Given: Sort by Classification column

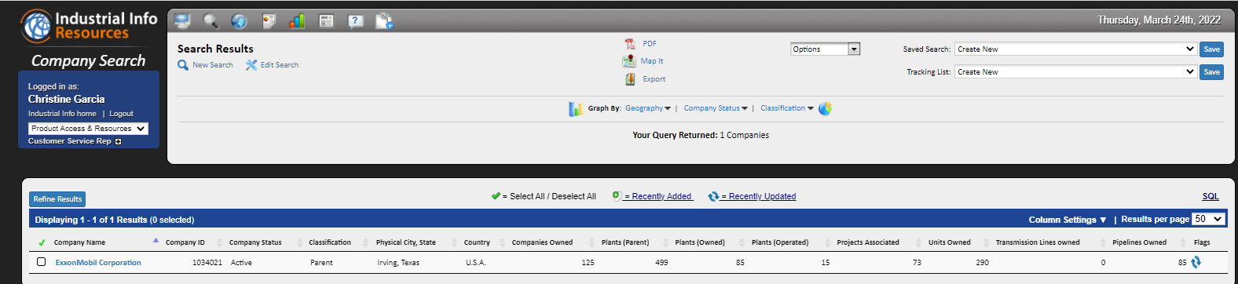Looking at the screenshot, I should [330, 242].
